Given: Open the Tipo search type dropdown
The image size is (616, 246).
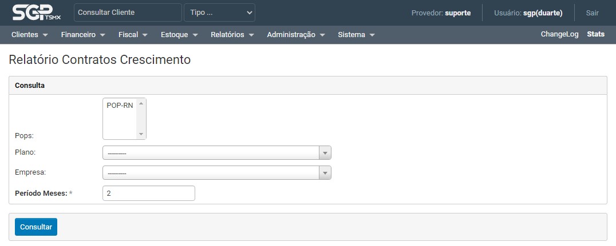Looking at the screenshot, I should point(219,13).
